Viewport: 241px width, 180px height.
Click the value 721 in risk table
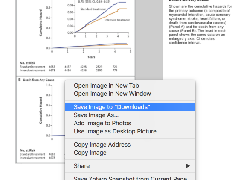(x=115, y=67)
